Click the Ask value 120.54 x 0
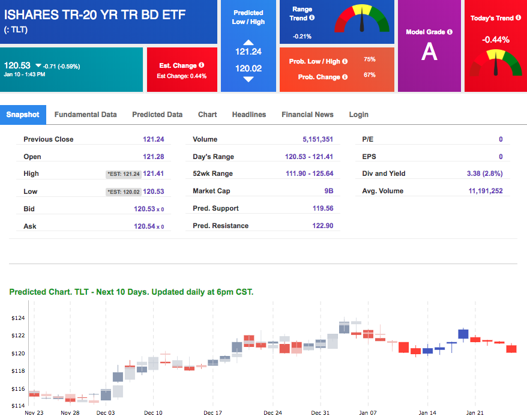Image resolution: width=527 pixels, height=419 pixels. [149, 226]
